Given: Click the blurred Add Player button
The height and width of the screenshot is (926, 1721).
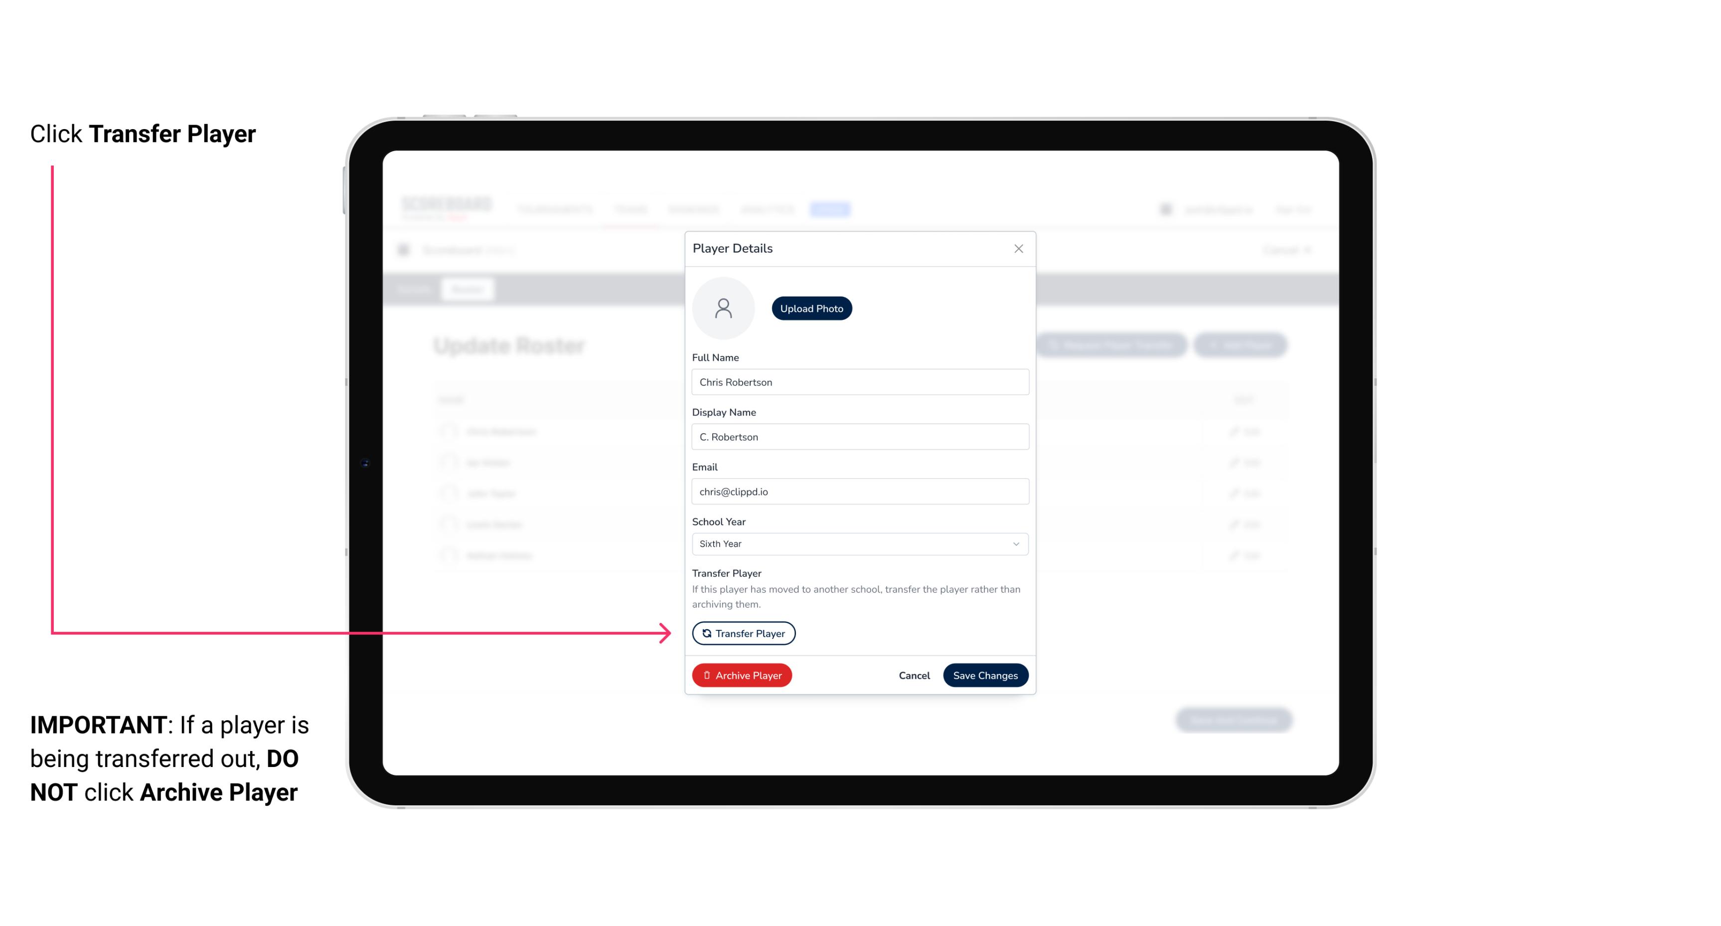Looking at the screenshot, I should (1242, 345).
